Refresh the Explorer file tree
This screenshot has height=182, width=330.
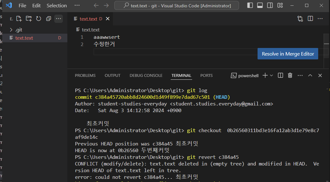[x=39, y=19]
